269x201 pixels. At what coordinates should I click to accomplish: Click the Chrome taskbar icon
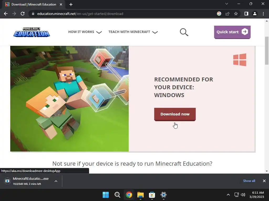tap(129, 195)
